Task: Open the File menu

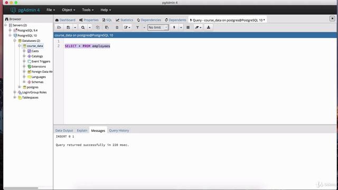Action: point(51,10)
